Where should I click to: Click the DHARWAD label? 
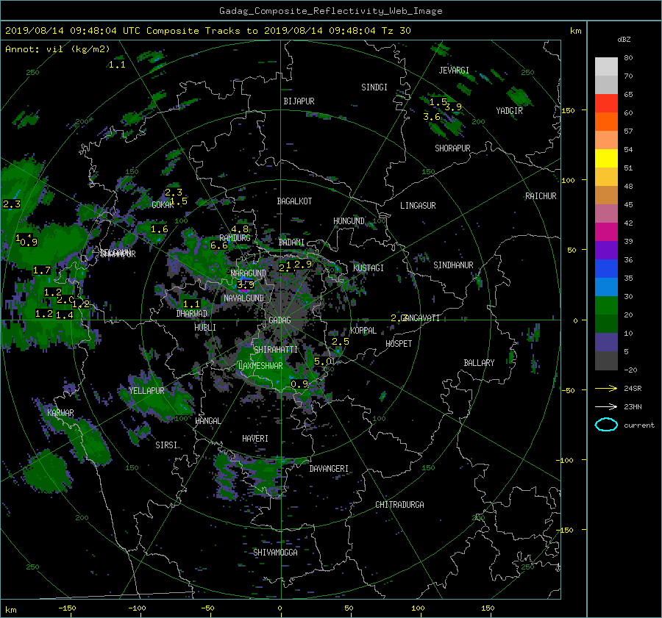192,314
